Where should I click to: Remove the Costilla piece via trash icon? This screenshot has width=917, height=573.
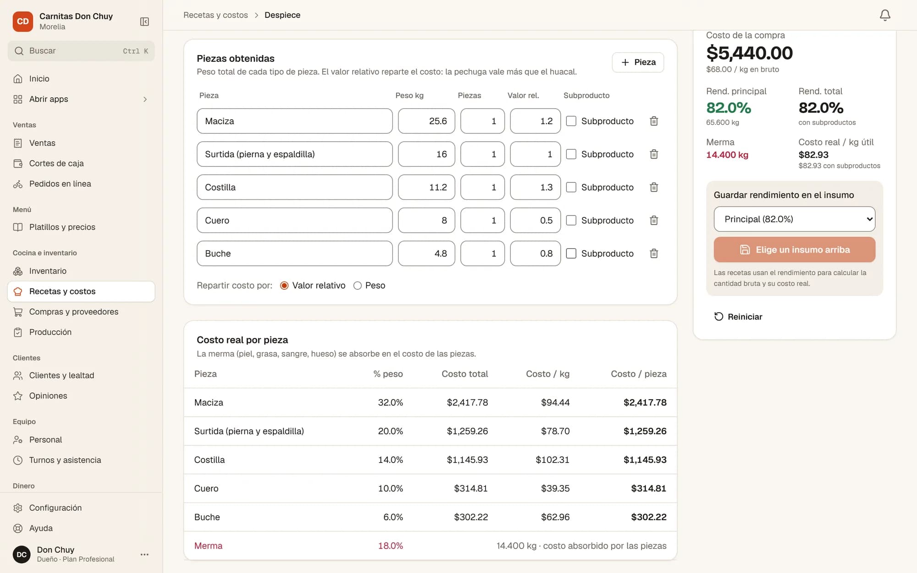pos(654,187)
